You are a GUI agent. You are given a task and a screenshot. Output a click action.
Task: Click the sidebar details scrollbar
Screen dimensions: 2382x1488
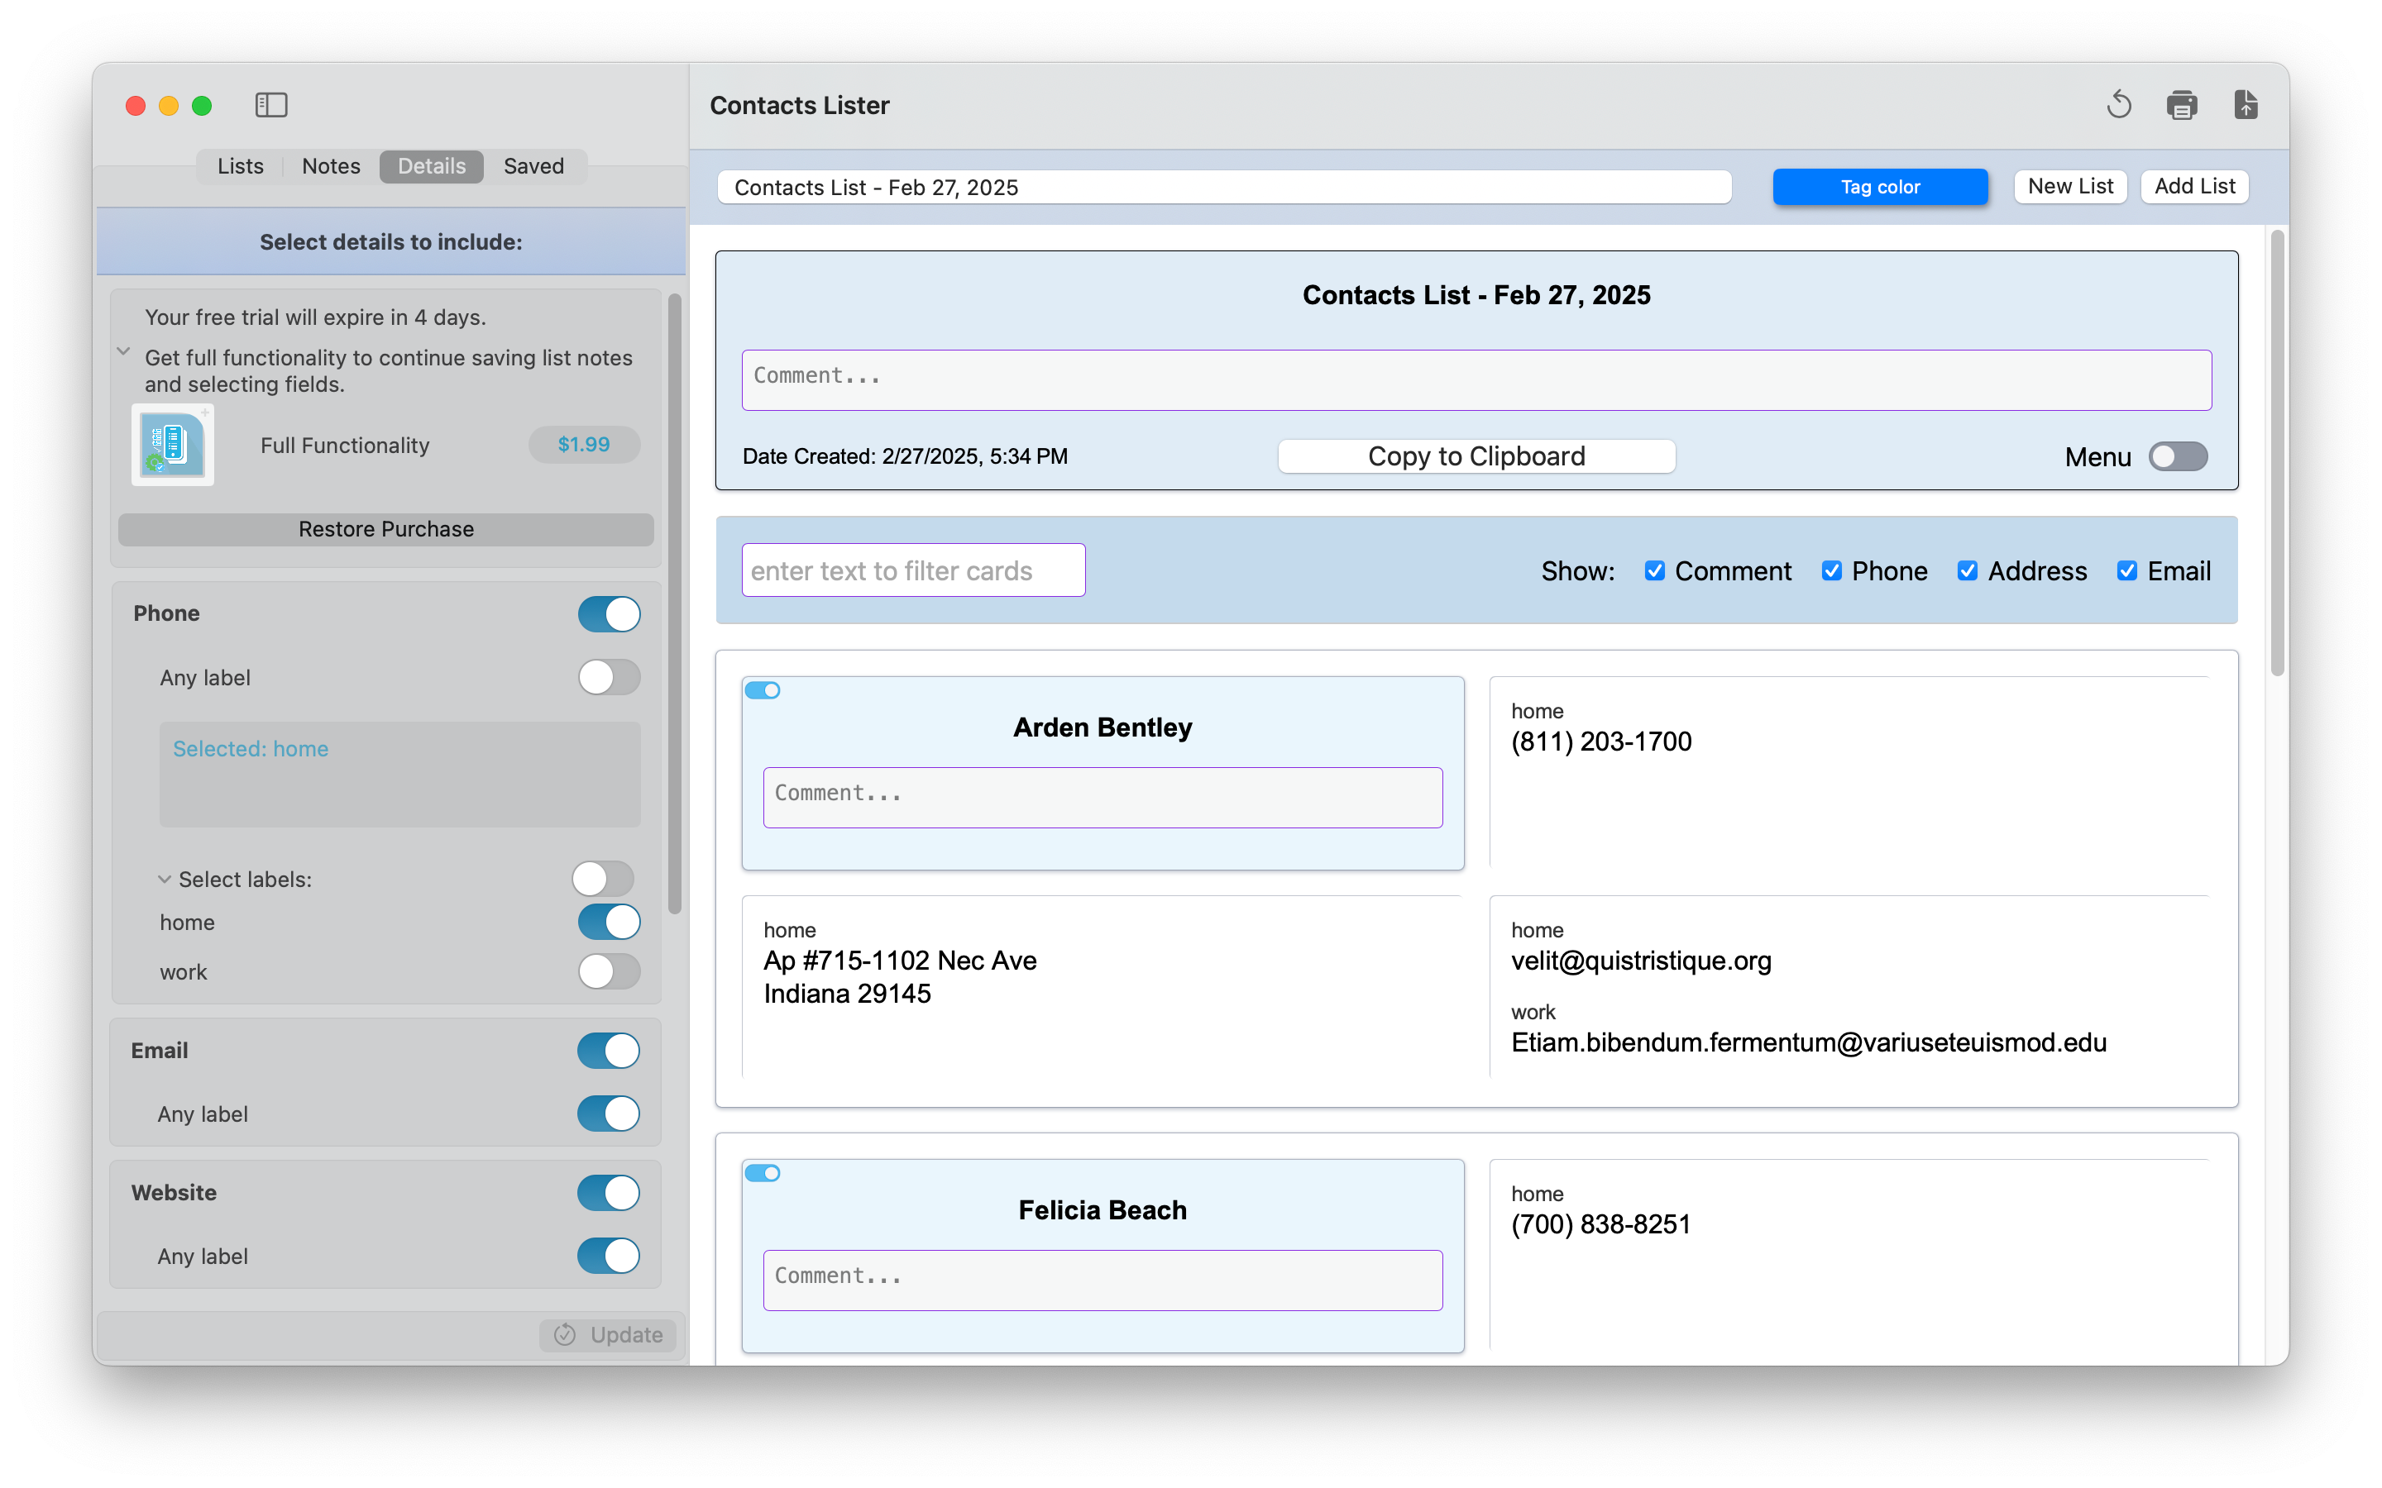coord(674,603)
